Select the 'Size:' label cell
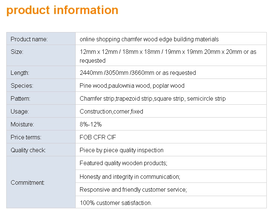The width and height of the screenshot is (276, 209). click(41, 55)
